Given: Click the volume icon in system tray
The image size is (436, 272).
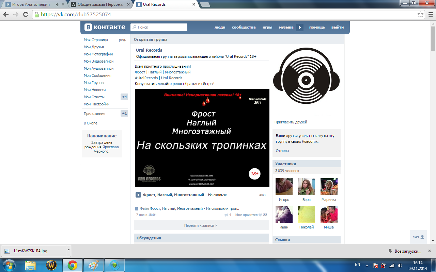Looking at the screenshot, I should click(x=400, y=266).
